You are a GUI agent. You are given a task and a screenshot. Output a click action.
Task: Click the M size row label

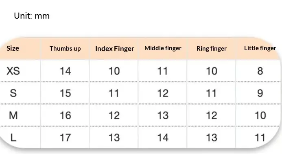tap(13, 115)
